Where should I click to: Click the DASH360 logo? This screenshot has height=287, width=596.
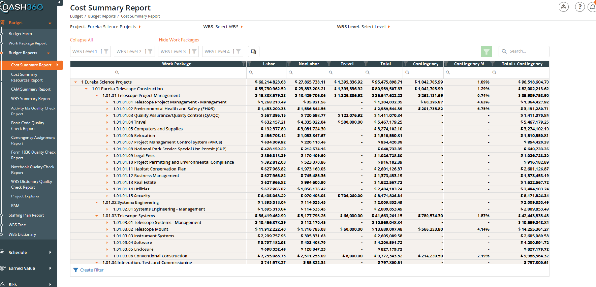pos(21,7)
